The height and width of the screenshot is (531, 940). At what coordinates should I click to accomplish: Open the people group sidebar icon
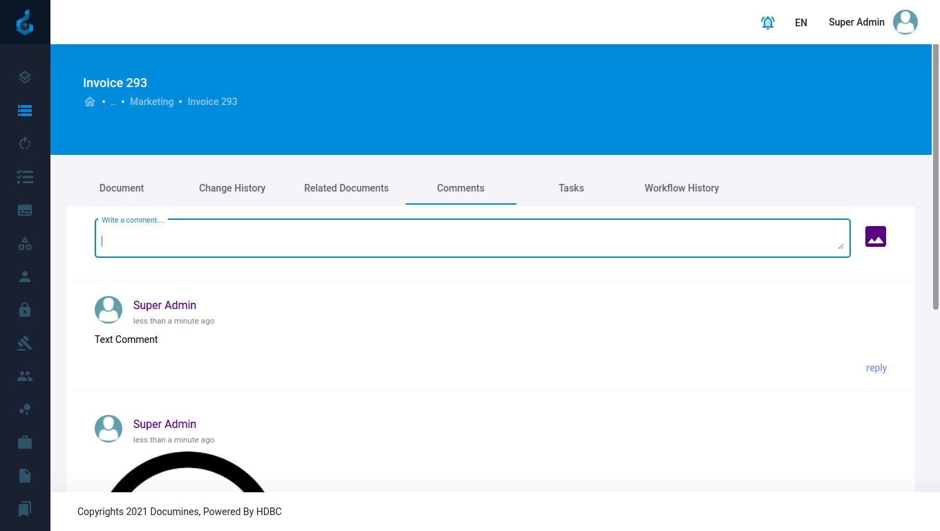coord(25,376)
